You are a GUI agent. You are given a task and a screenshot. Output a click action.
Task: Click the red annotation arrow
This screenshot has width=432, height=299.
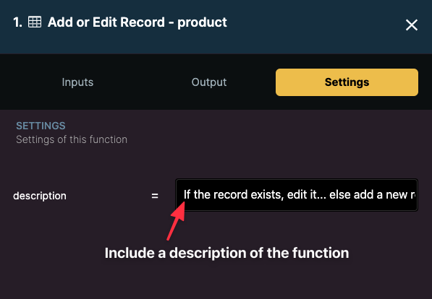pos(176,220)
